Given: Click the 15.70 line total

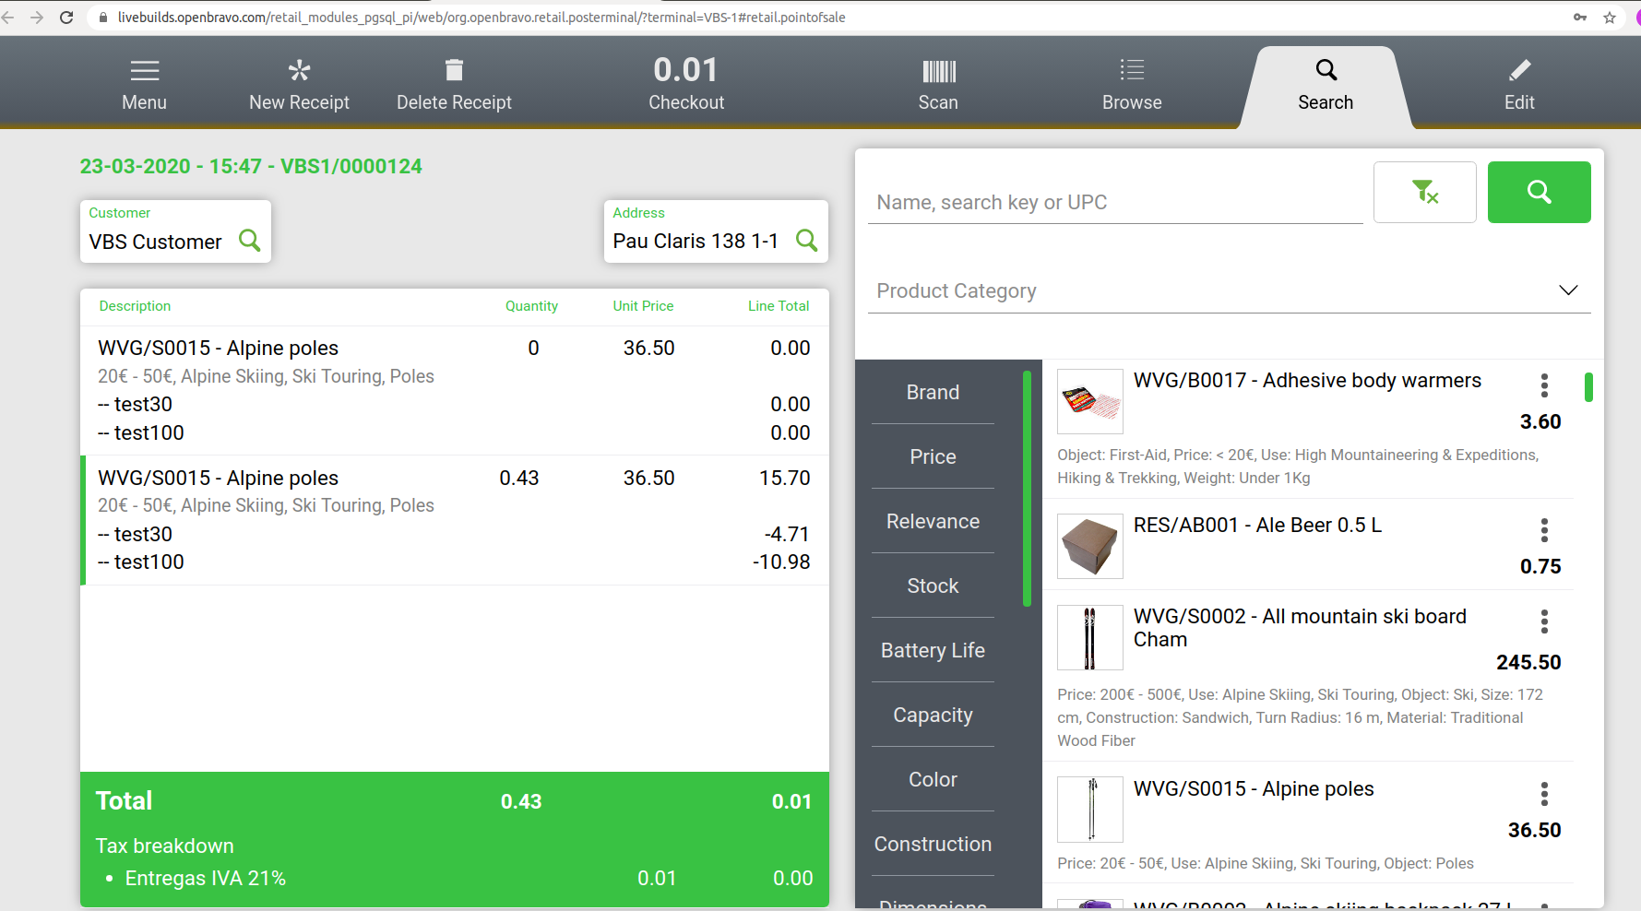Looking at the screenshot, I should 785,479.
